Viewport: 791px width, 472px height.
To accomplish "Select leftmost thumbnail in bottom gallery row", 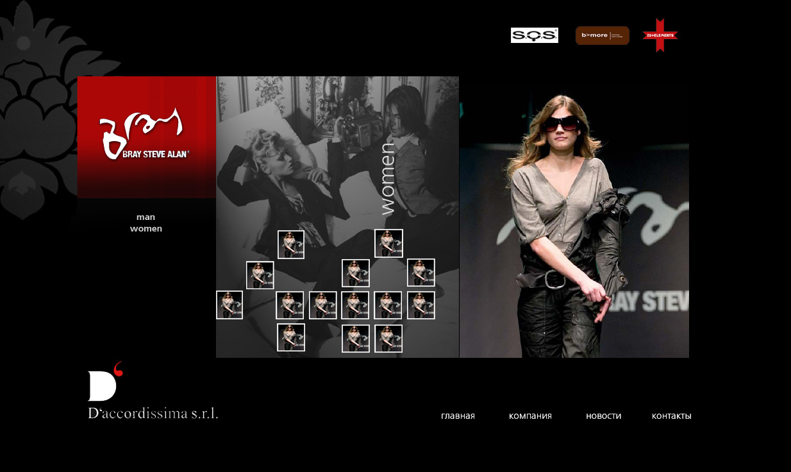I will point(291,337).
